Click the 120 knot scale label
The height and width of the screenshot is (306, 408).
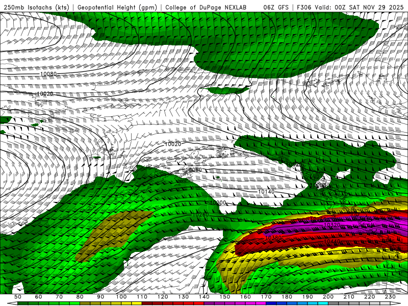[163, 297]
